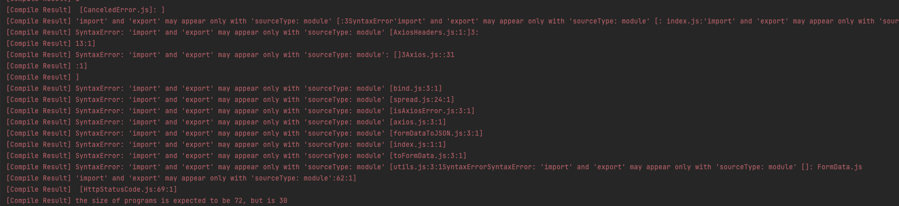Open formDataToJSON.js:3:1 reference
The height and width of the screenshot is (206, 899).
[436, 133]
